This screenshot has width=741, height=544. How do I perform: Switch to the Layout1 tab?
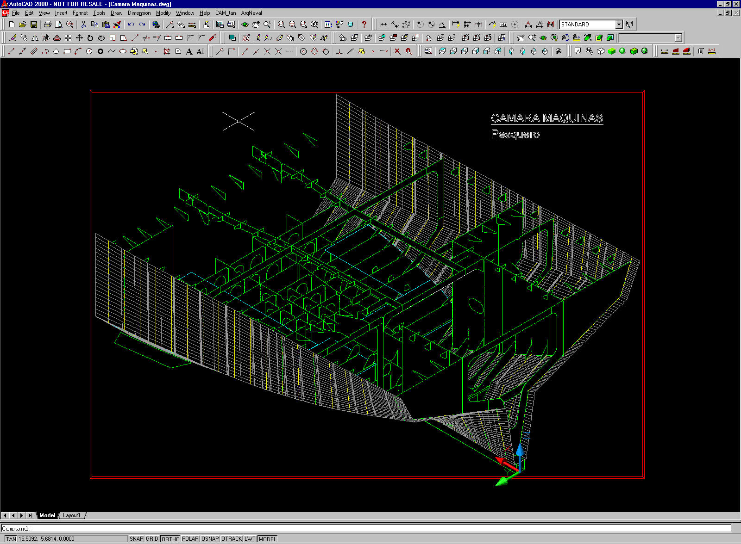[72, 515]
